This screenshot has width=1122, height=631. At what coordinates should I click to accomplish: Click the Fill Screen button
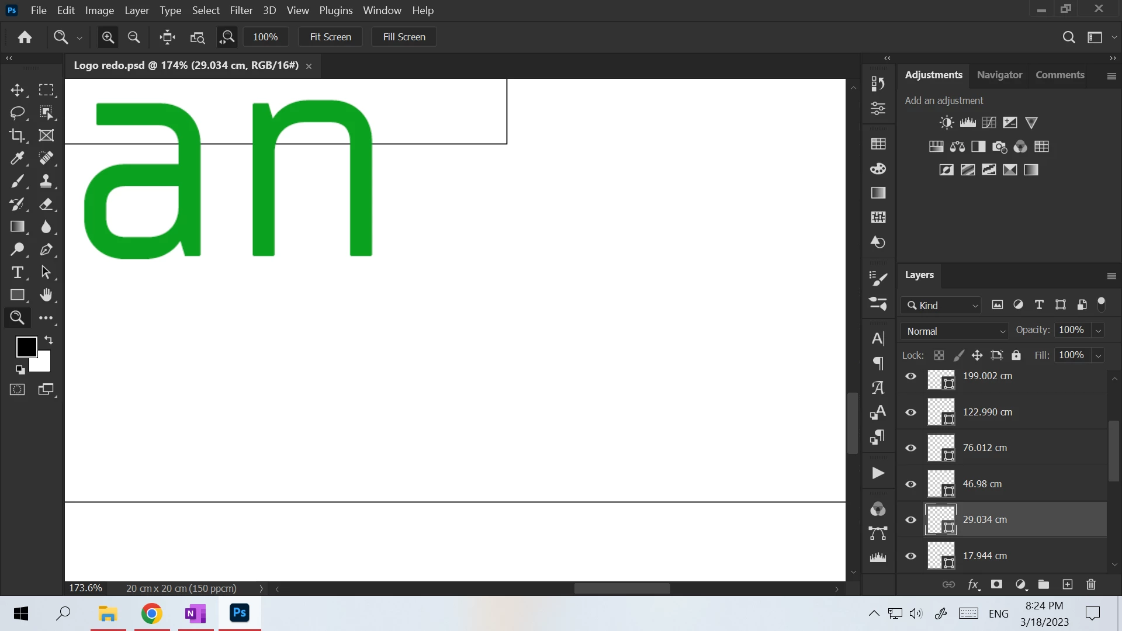(x=404, y=37)
